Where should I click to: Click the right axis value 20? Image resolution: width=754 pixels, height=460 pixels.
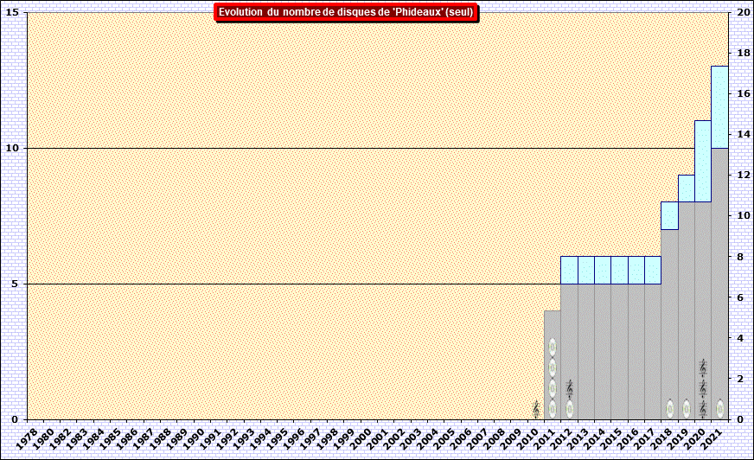[743, 12]
